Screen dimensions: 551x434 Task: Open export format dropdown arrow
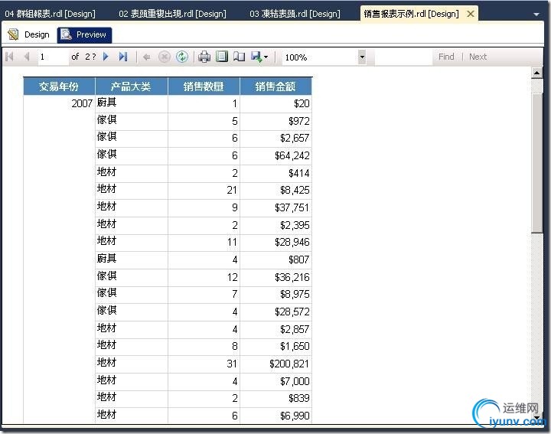pyautogui.click(x=266, y=57)
